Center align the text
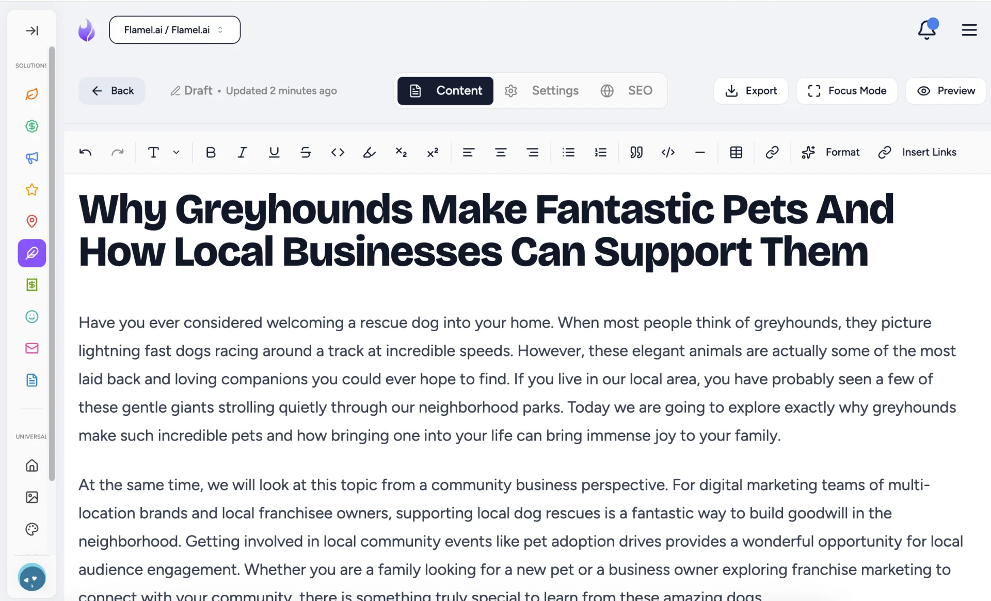This screenshot has width=991, height=601. tap(501, 152)
